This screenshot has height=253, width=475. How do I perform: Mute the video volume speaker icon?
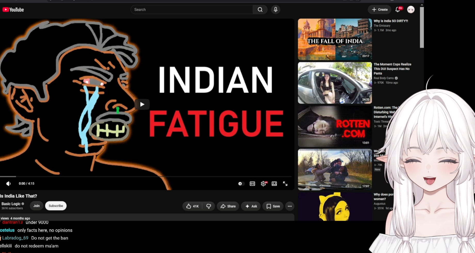[x=9, y=183]
